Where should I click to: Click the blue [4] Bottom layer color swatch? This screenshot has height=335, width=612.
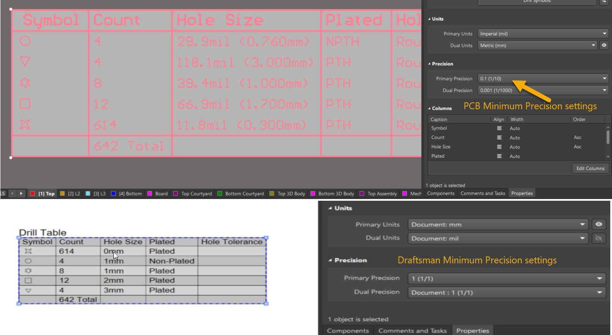tap(113, 194)
